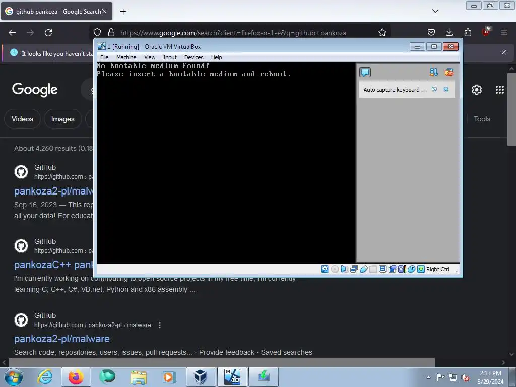The height and width of the screenshot is (387, 516).
Task: Open the Google apps grid
Action: 499,90
